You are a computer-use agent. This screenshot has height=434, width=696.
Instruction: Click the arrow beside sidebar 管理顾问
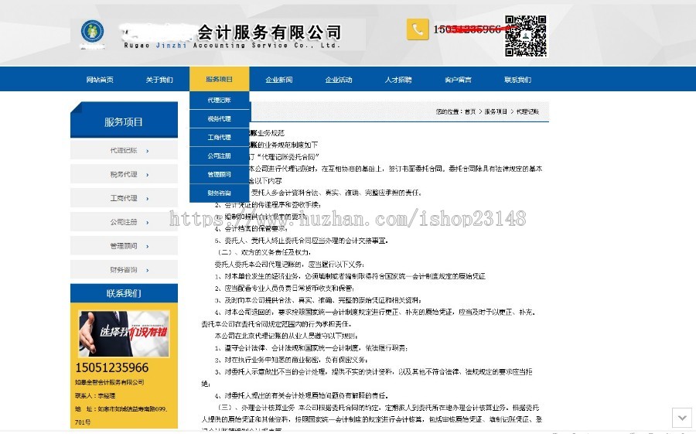148,247
